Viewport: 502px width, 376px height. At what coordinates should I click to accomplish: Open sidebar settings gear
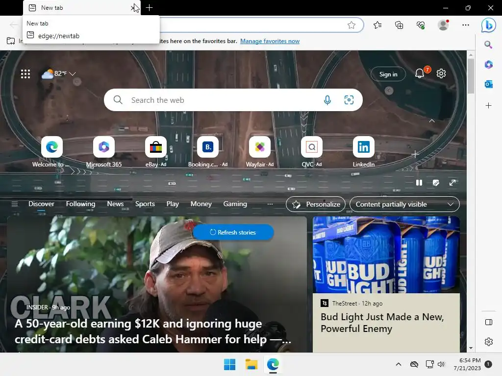(x=489, y=342)
